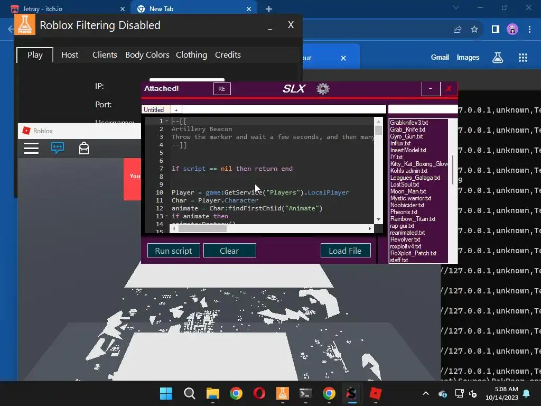The width and height of the screenshot is (541, 406).
Task: Open the Roblox hamburger menu icon
Action: coord(31,149)
